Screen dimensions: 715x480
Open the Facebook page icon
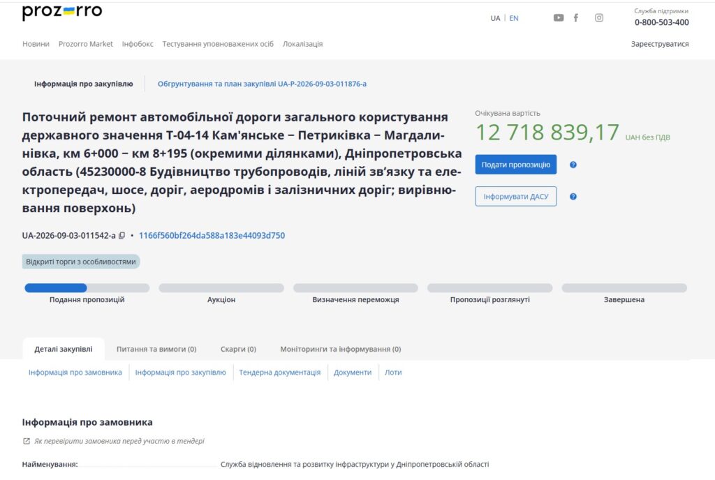(576, 17)
